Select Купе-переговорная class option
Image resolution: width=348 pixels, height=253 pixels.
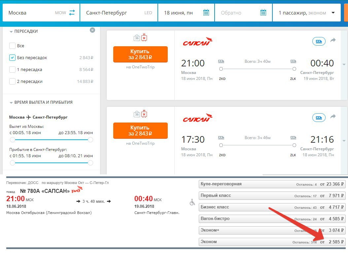click(272, 184)
